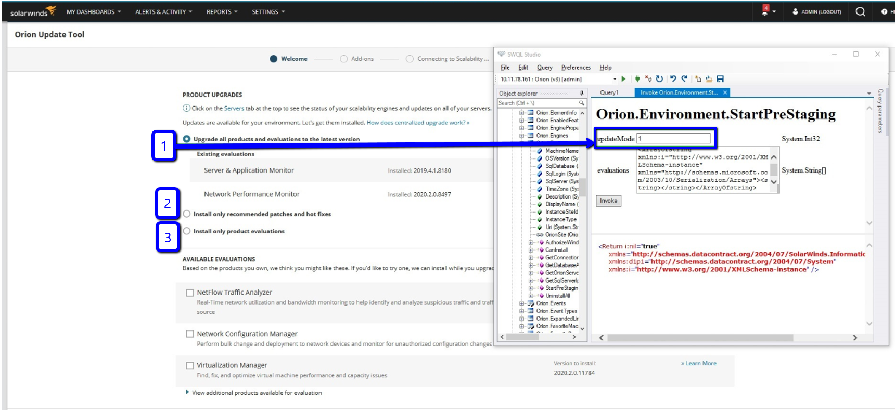
Task: Expand the Orion.Events tree node
Action: tap(522, 303)
